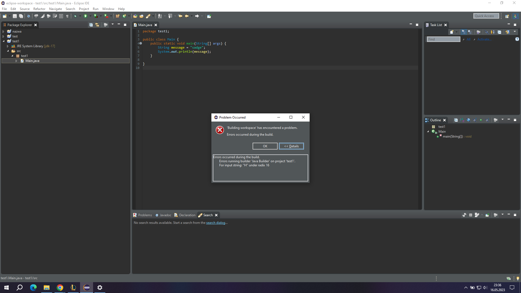
Task: Click Synchronize Changed in the Task List toolbar
Action: [507, 32]
